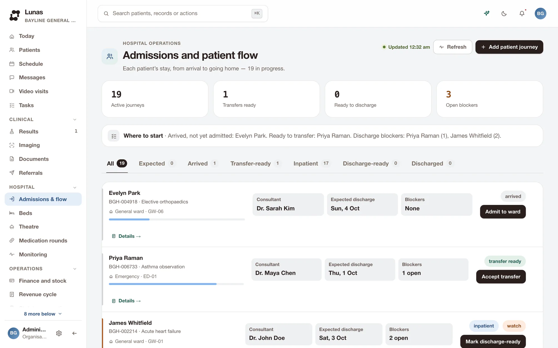This screenshot has width=558, height=348.
Task: Open Finance and stock
Action: tap(43, 281)
